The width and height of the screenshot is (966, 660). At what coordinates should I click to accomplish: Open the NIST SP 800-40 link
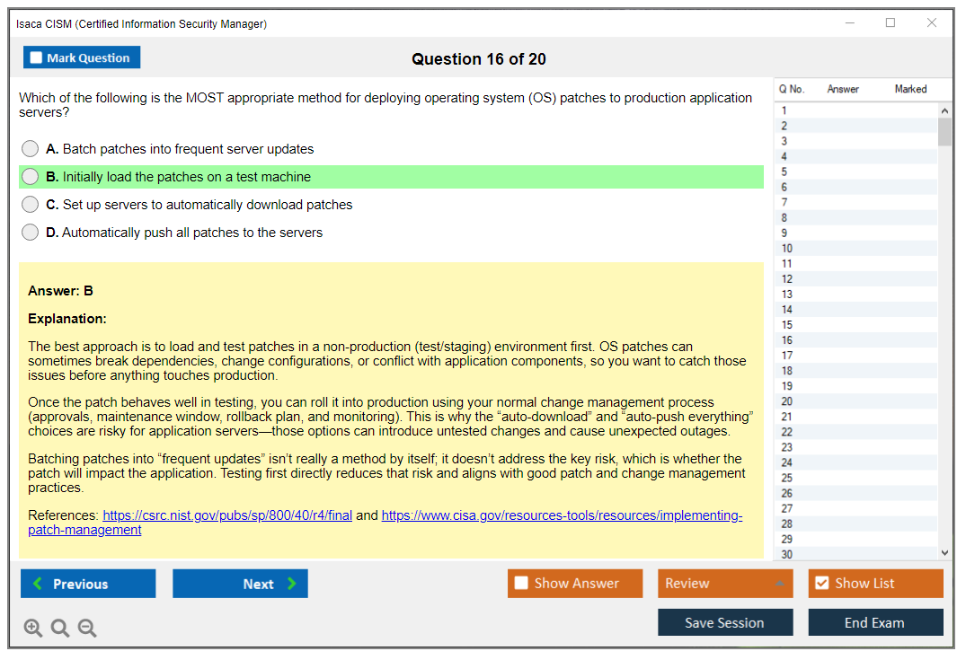coord(226,515)
